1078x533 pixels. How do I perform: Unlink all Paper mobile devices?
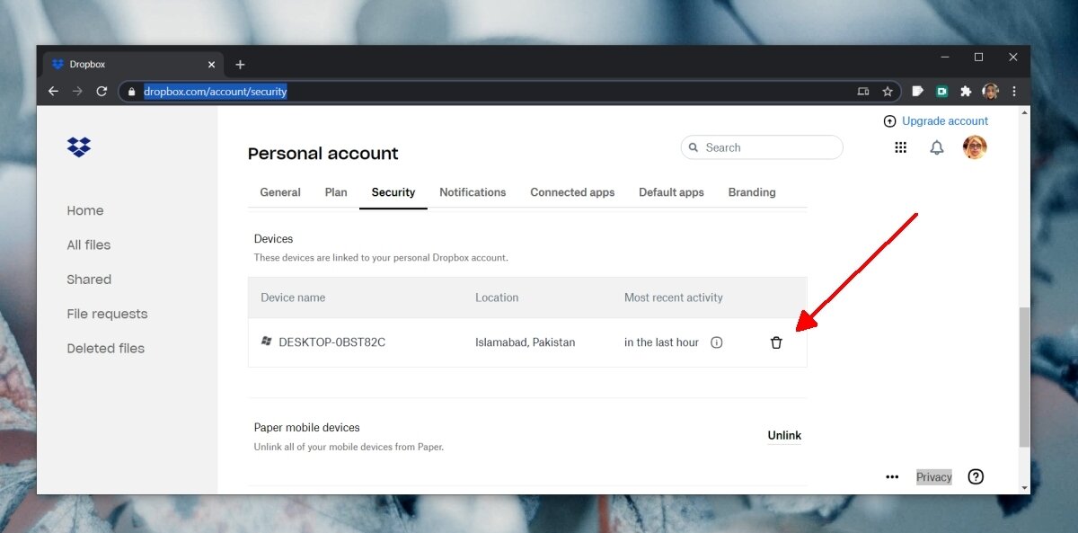click(783, 435)
